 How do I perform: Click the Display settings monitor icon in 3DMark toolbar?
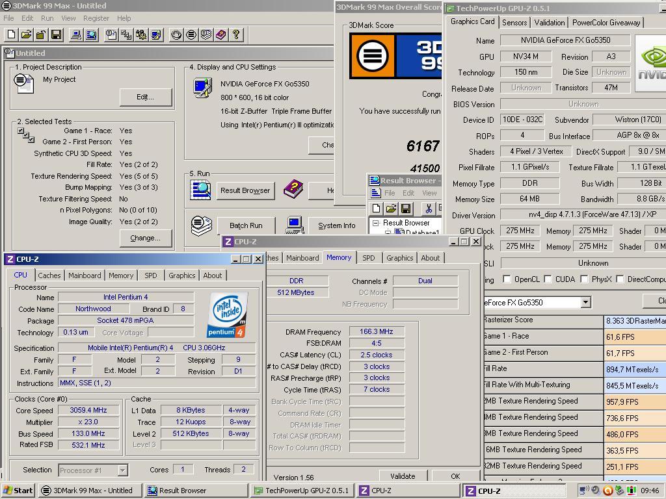156,35
